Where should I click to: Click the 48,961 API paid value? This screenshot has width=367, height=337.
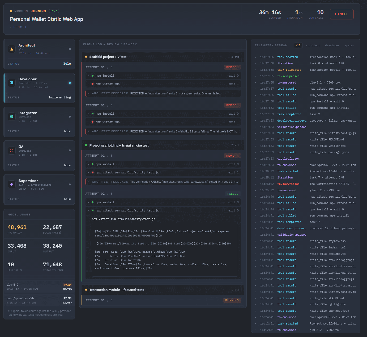(17, 227)
